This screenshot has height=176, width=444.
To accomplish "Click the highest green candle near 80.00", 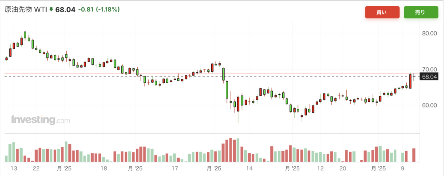I will click(25, 35).
